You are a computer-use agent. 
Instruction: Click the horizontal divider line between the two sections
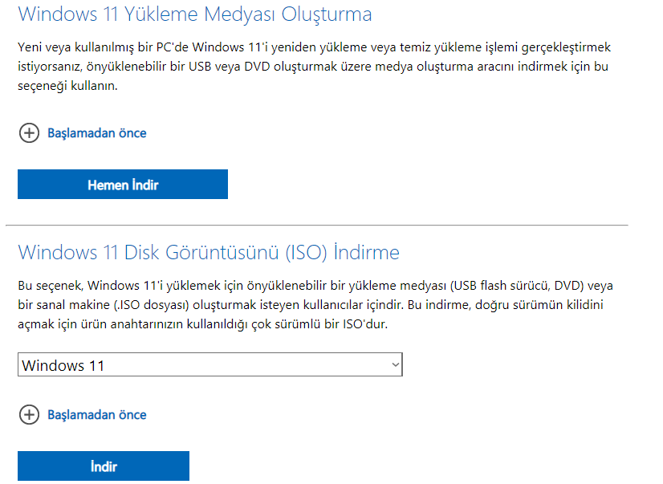coord(316,225)
